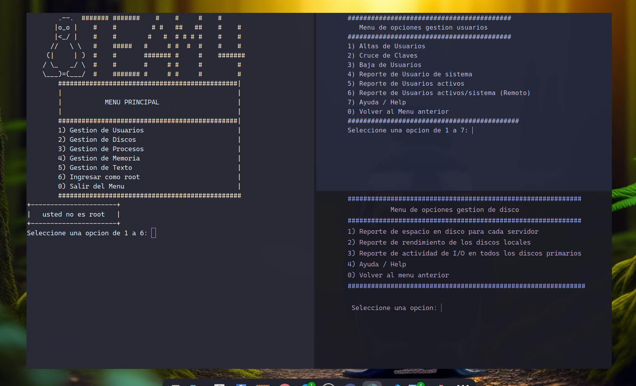Select '3) Reporte de actividad de I/O' option
The height and width of the screenshot is (386, 636).
[x=465, y=253]
